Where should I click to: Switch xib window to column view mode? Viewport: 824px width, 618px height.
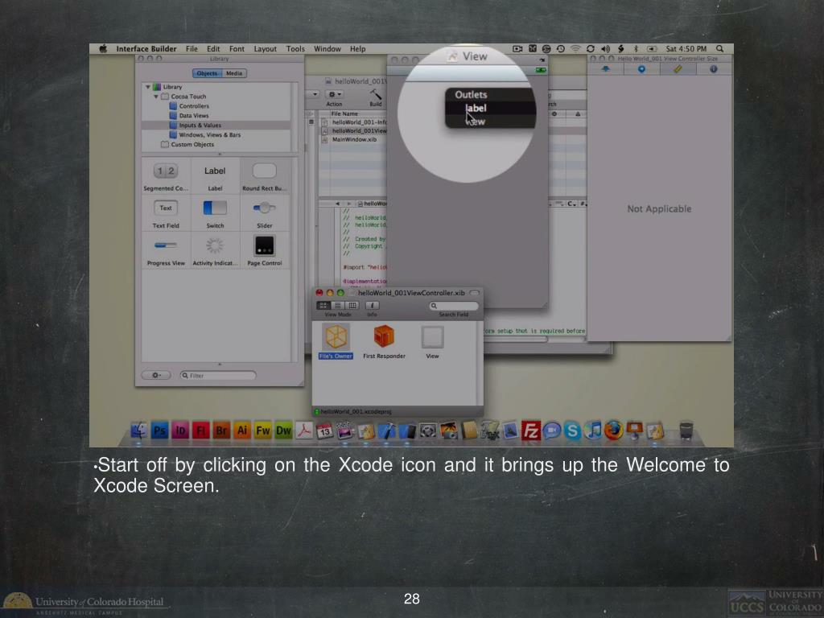point(352,305)
